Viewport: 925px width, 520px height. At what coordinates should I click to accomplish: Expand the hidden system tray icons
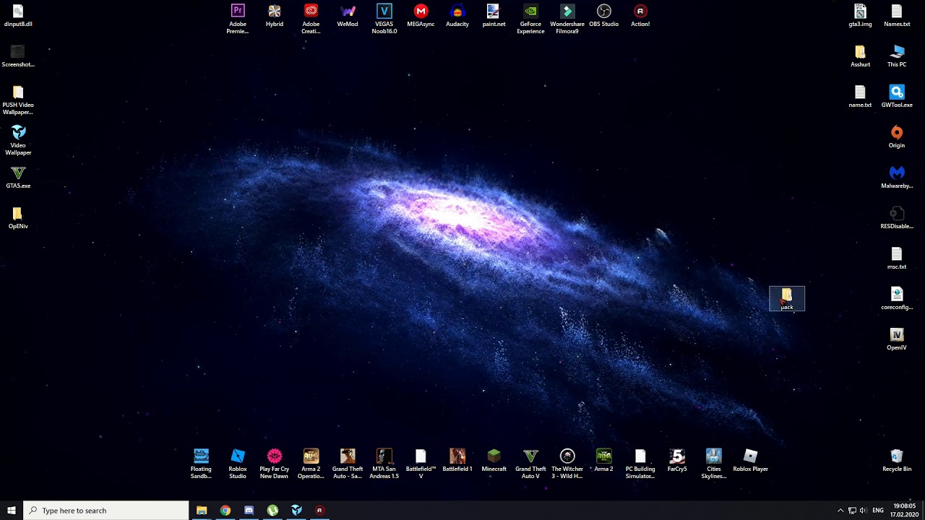tap(840, 511)
